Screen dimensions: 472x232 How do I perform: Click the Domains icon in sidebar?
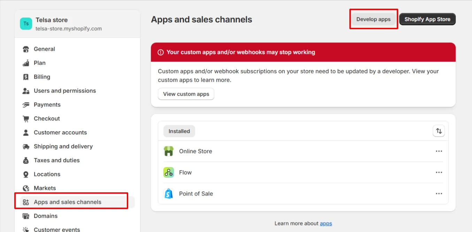pyautogui.click(x=26, y=216)
